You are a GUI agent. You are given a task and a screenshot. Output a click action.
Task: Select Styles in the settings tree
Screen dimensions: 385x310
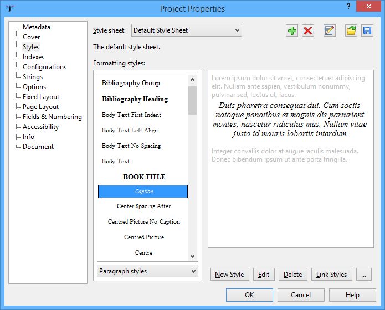coord(31,47)
